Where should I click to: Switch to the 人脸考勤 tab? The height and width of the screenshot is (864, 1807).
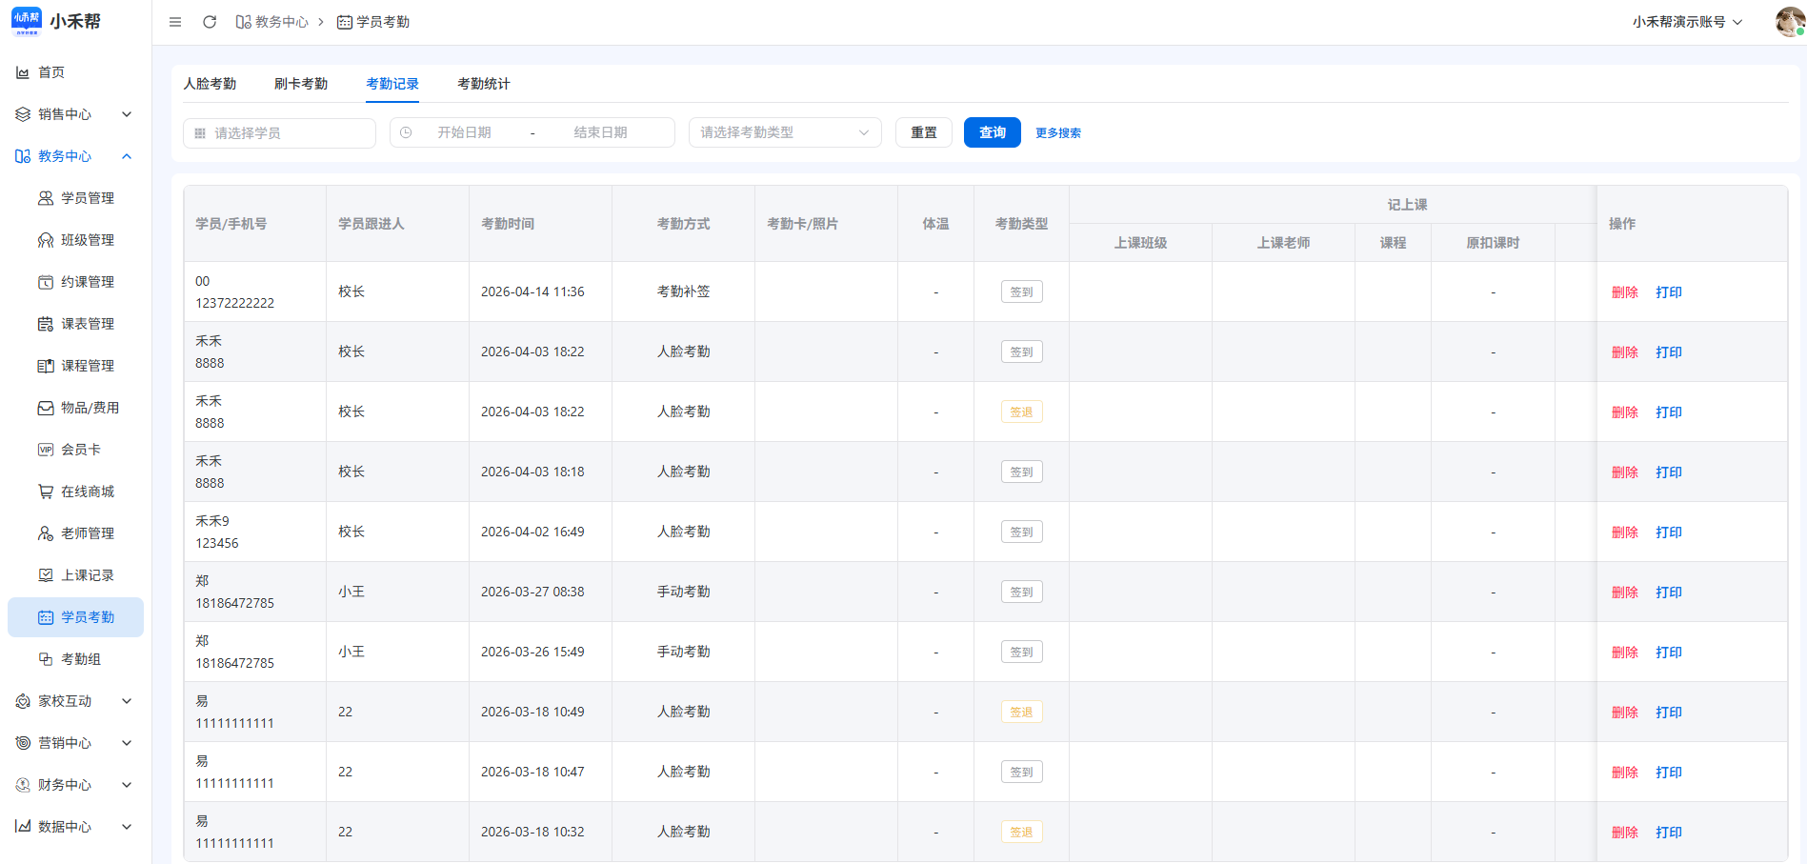click(x=210, y=84)
